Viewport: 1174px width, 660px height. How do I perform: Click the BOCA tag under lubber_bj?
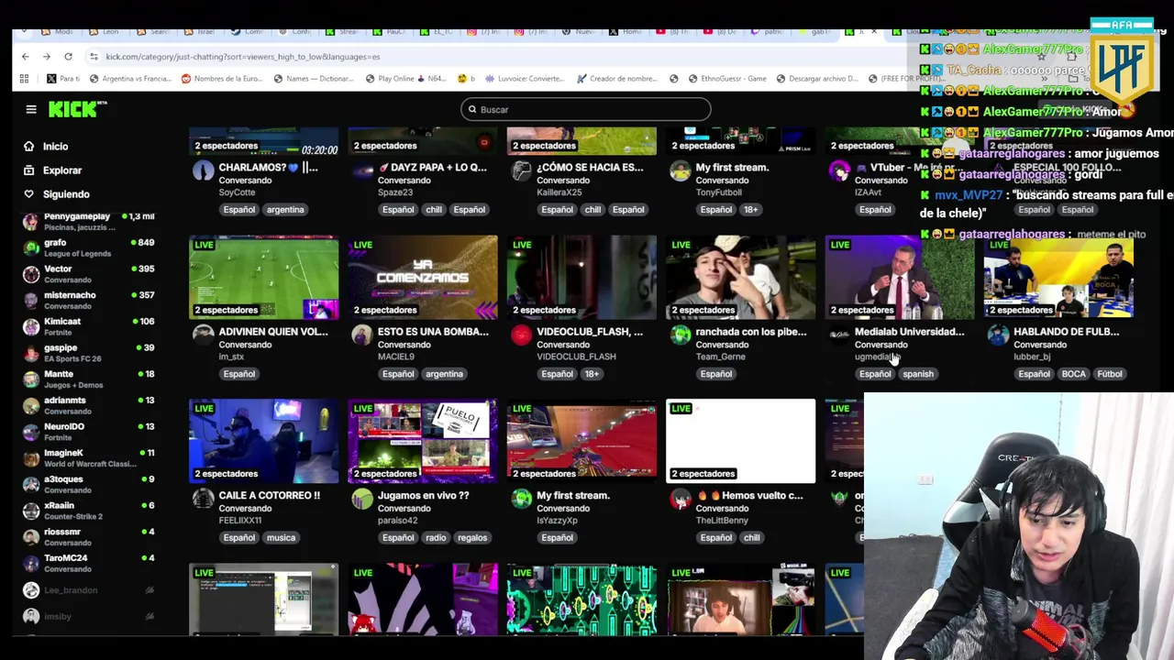click(x=1073, y=374)
